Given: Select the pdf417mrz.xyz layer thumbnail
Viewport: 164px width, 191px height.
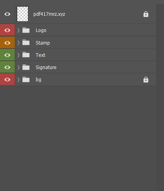Looking at the screenshot, I should (22, 14).
